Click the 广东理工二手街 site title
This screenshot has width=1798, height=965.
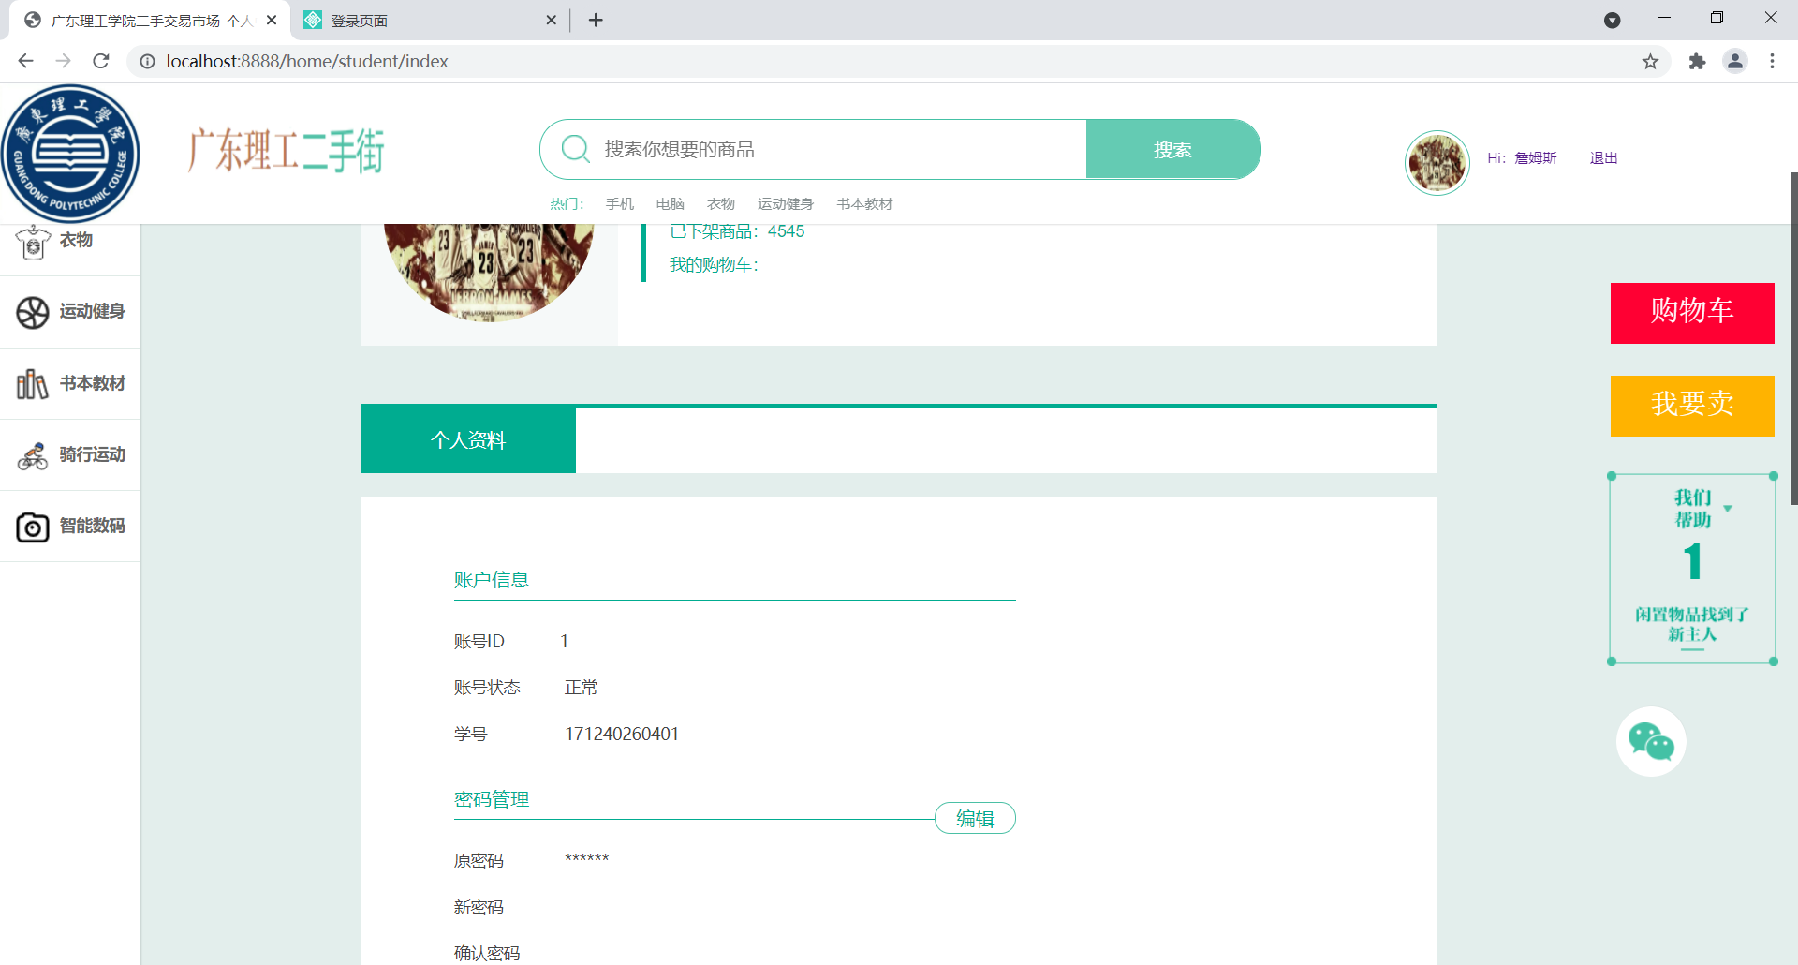pyautogui.click(x=287, y=151)
